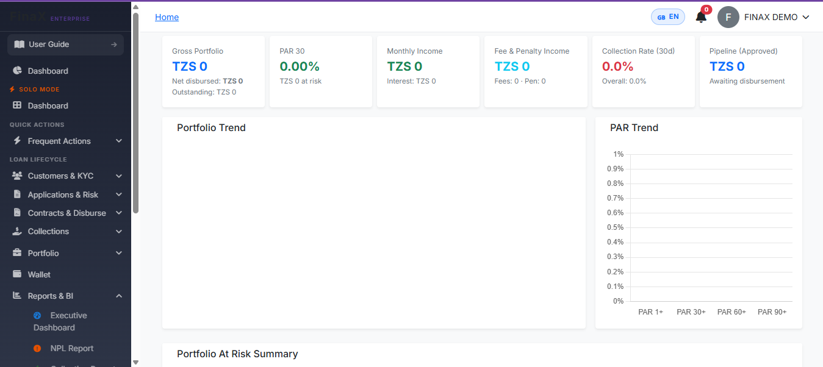Image resolution: width=823 pixels, height=367 pixels.
Task: Select Solo Mode Dashboard menu item
Action: (65, 105)
